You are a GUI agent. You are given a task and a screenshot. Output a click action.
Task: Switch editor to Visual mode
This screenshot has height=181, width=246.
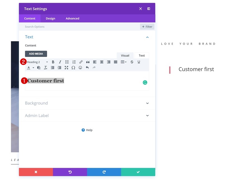click(125, 56)
